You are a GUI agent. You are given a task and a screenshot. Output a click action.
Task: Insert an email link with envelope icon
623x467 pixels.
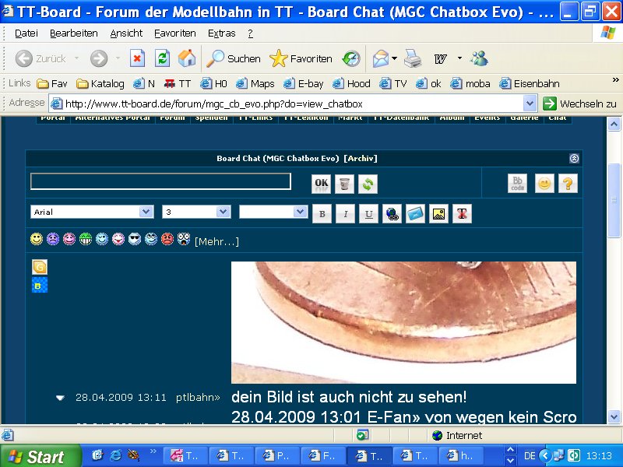[416, 213]
